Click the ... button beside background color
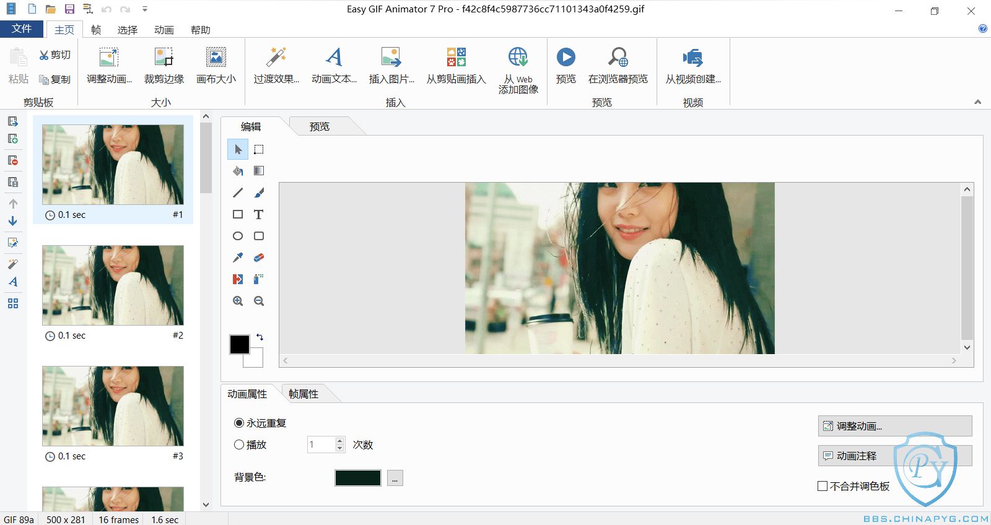991x525 pixels. [x=395, y=478]
